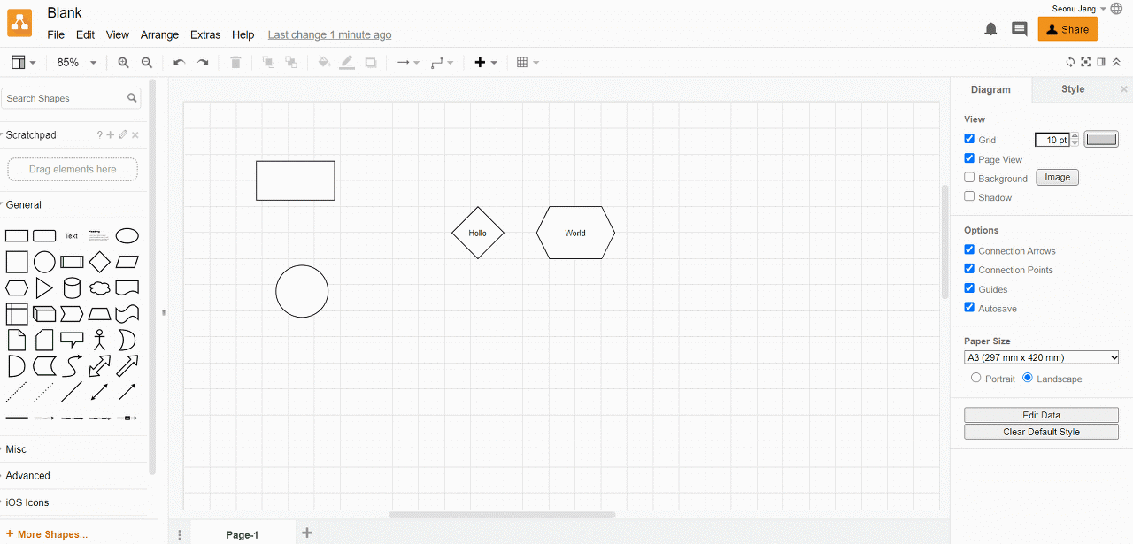Click the refresh icon in the toolbar
The image size is (1133, 544).
[1070, 62]
